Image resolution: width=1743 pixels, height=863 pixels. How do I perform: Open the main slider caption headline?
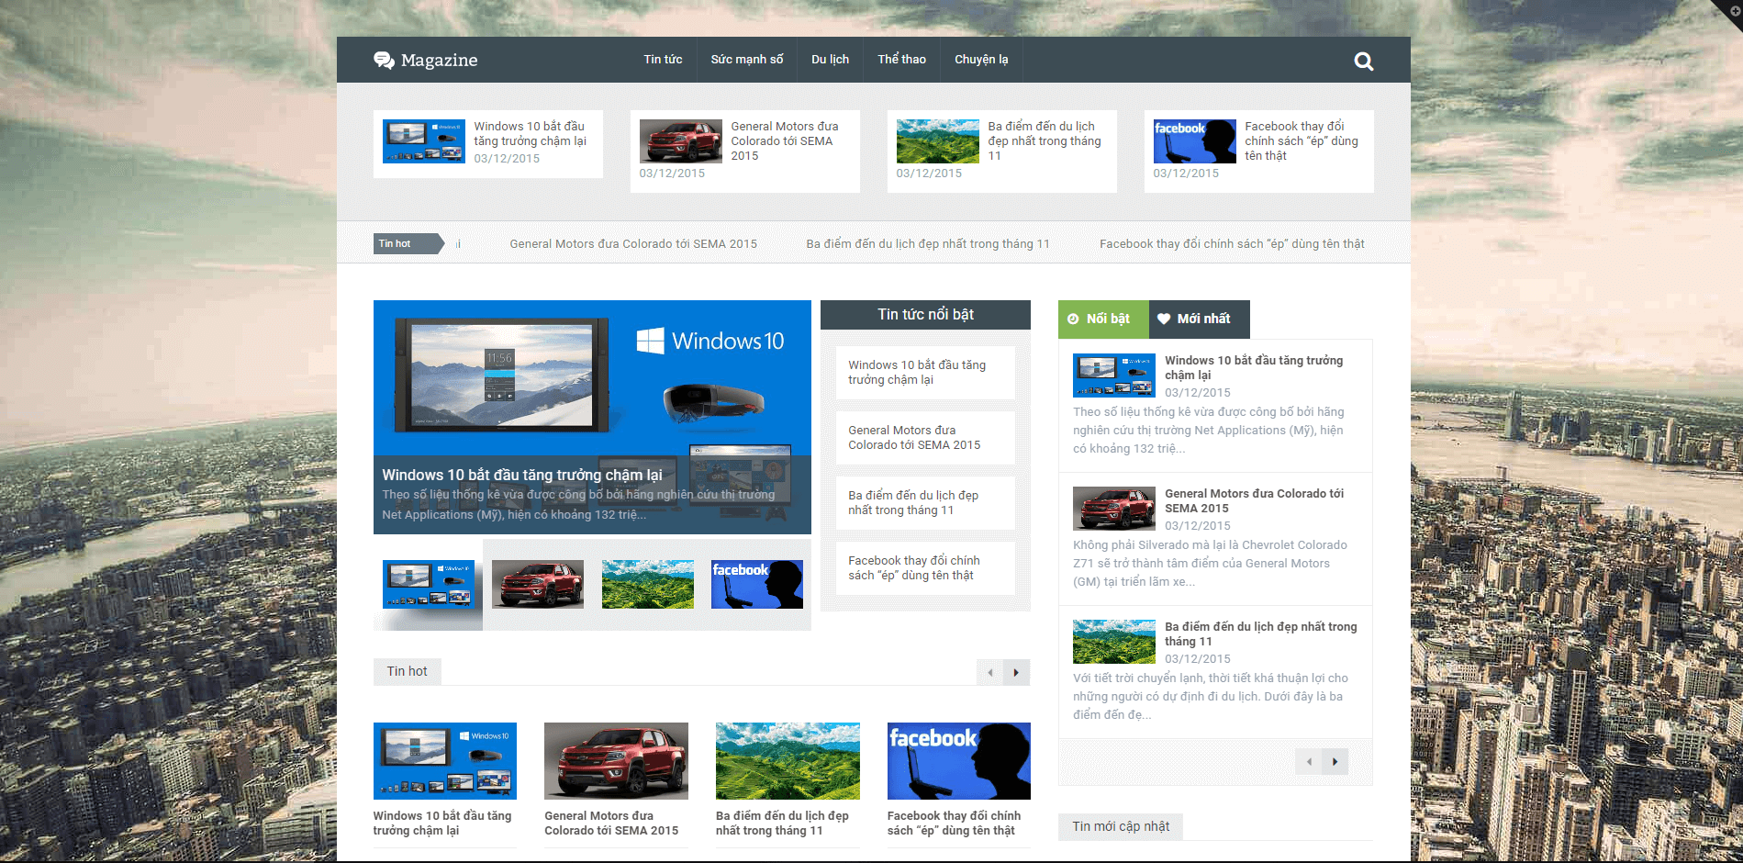click(x=522, y=476)
